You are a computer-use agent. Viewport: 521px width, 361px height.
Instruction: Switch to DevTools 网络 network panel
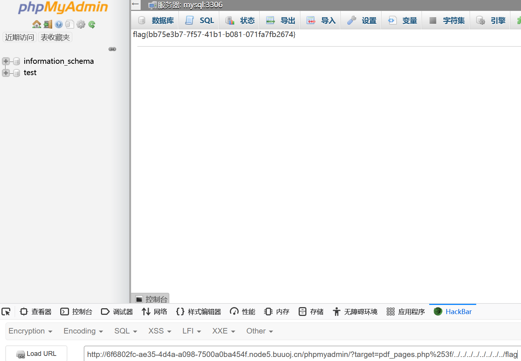coord(155,312)
